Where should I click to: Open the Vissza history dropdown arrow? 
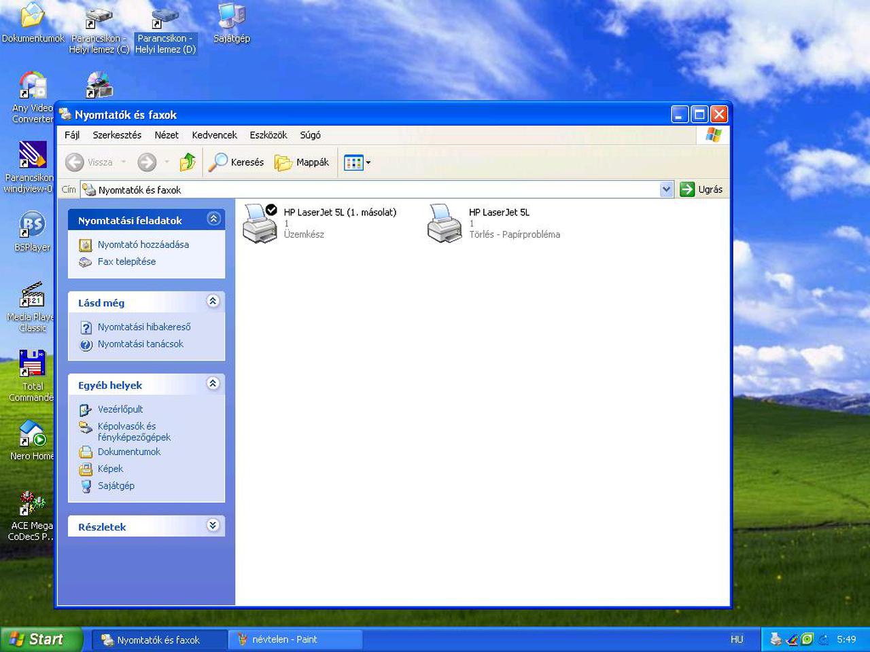pyautogui.click(x=123, y=162)
